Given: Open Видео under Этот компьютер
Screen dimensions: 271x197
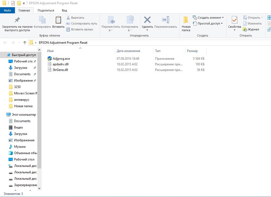Looking at the screenshot, I should [18, 127].
